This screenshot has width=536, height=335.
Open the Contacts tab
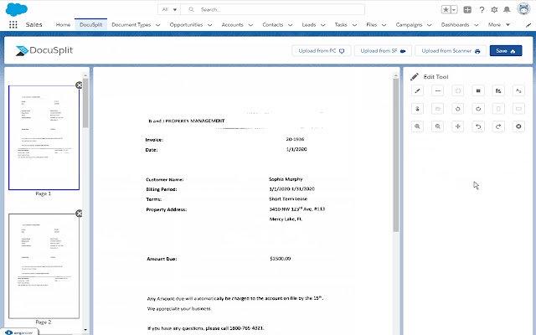tap(273, 24)
